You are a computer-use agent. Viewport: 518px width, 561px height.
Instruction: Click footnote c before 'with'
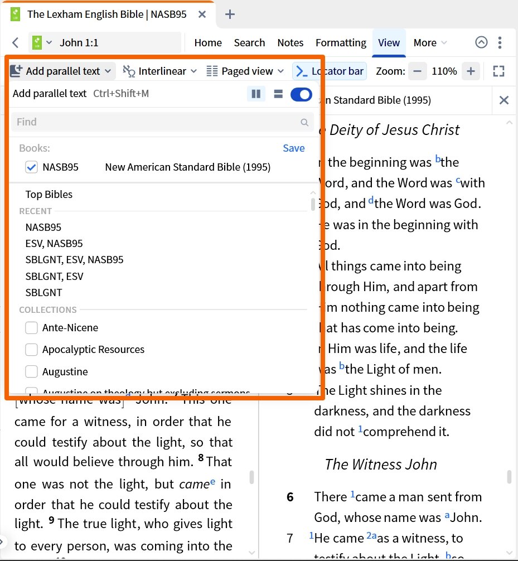pyautogui.click(x=458, y=180)
